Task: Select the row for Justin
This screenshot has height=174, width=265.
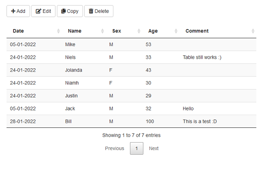Action: click(131, 96)
